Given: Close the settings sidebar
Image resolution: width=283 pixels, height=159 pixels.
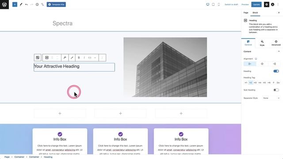Looking at the screenshot, I should coord(279,13).
